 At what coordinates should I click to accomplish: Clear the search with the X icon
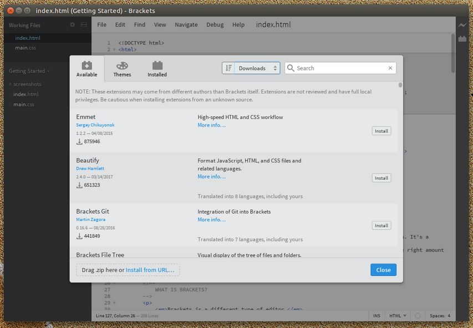tap(390, 68)
